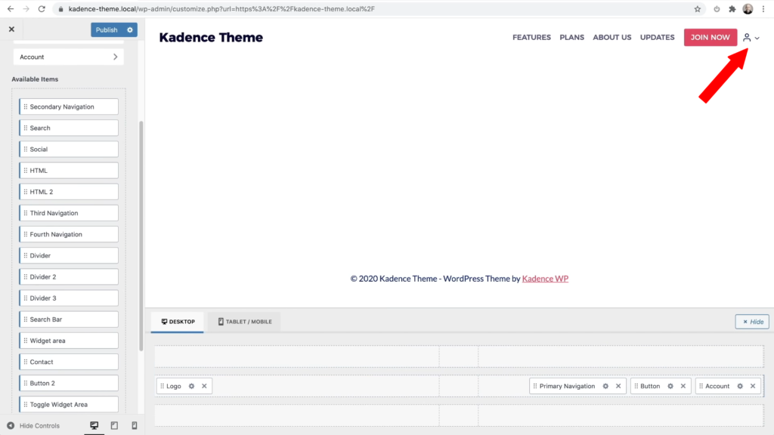
Task: Open Primary Navigation settings gear
Action: point(605,386)
